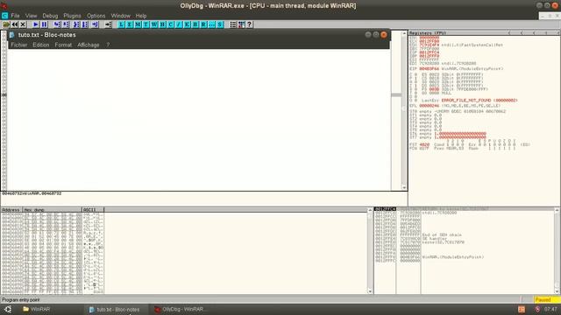Click the stack pane scrollbar up arrow
This screenshot has height=315, width=561.
[x=557, y=210]
